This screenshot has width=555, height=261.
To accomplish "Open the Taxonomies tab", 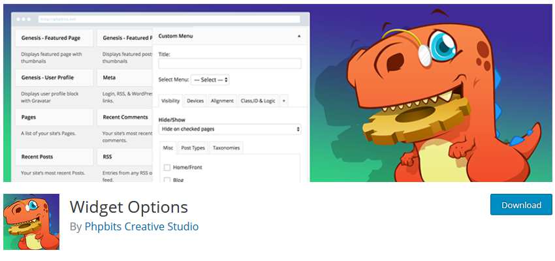I will click(x=226, y=148).
